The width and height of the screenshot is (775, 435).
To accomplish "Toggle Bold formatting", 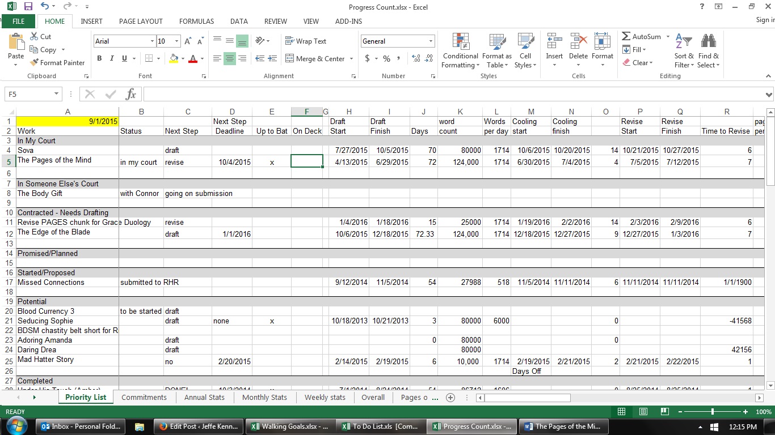I will tap(99, 58).
